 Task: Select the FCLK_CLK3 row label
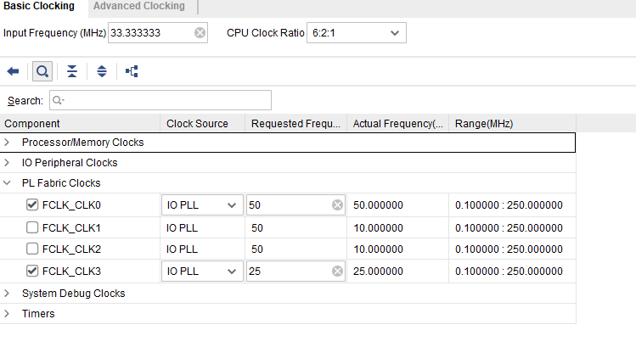coord(71,272)
